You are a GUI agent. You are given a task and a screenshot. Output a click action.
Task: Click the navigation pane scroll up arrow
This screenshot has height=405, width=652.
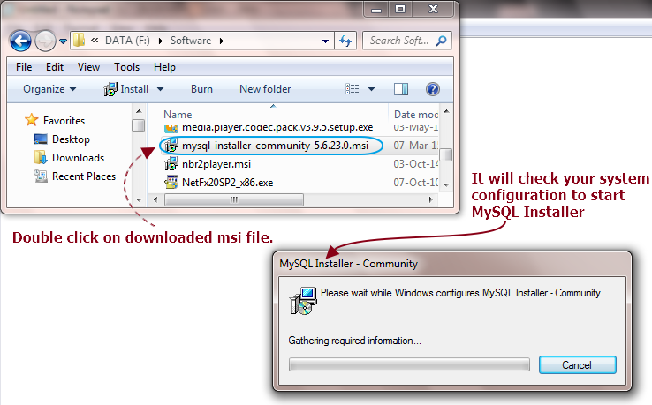click(139, 111)
